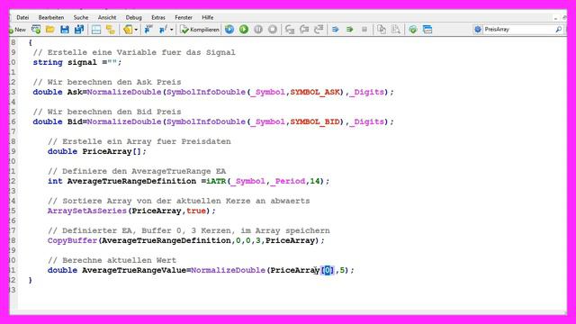Viewport: 576px width, 324px height.
Task: Click the blue arrow profiling icon
Action: 336,30
